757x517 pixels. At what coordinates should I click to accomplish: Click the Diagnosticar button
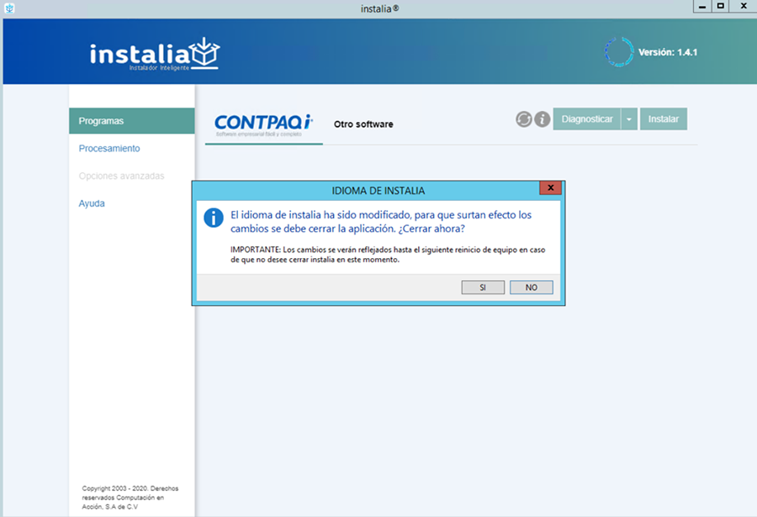click(x=586, y=119)
